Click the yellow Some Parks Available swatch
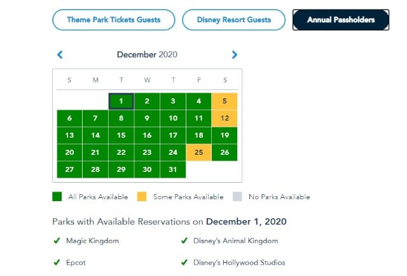Viewport: 407px width, 276px height. click(142, 197)
